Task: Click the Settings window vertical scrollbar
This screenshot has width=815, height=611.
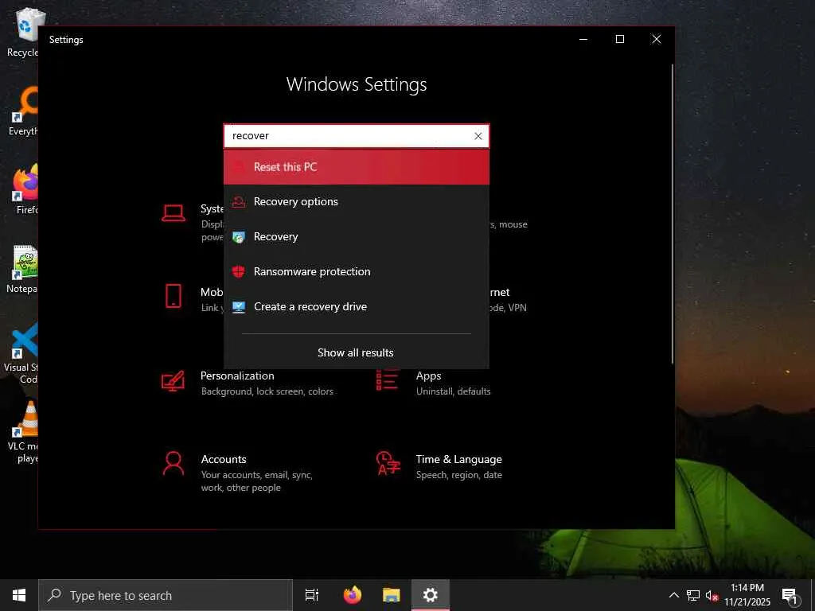Action: 672,213
